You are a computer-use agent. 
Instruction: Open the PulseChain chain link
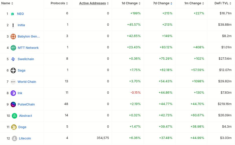(x=26, y=104)
